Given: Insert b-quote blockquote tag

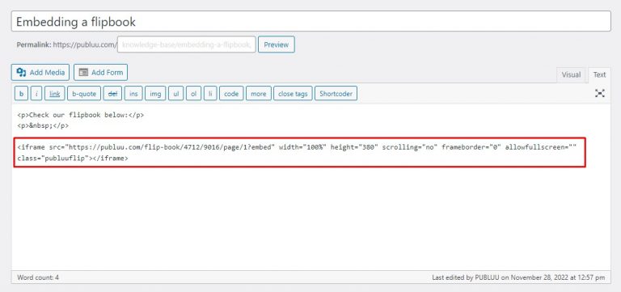Looking at the screenshot, I should click(x=84, y=94).
